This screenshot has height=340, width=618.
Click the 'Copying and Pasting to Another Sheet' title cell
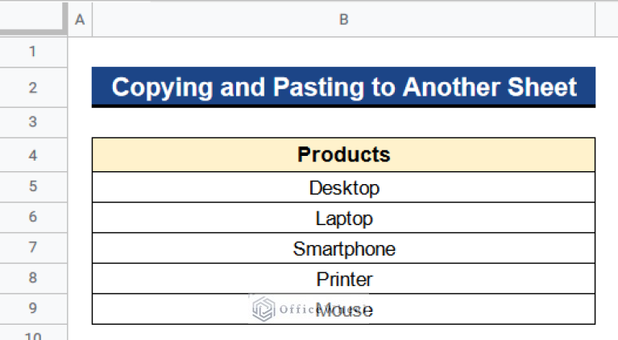point(343,87)
